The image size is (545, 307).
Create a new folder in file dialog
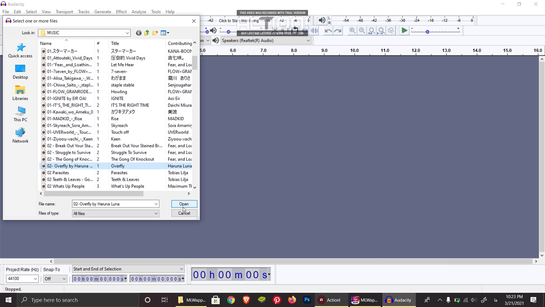click(x=155, y=33)
